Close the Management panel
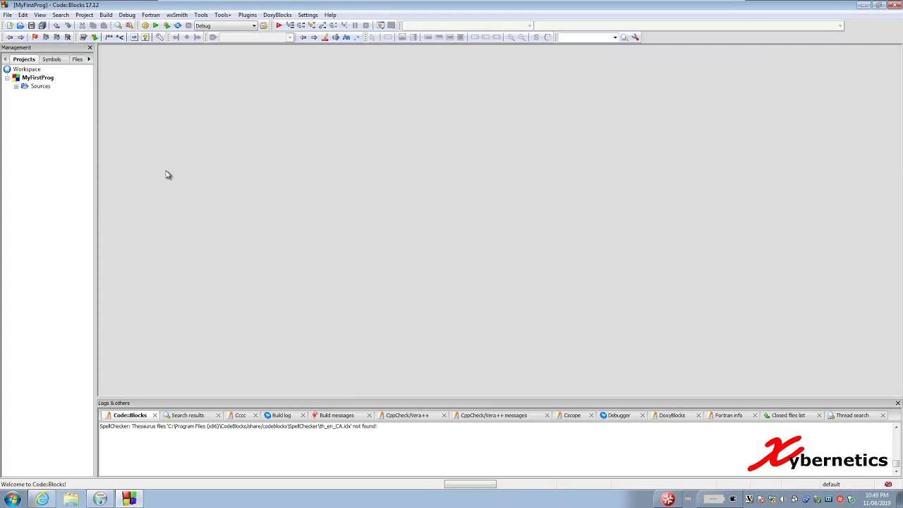The width and height of the screenshot is (903, 508). pyautogui.click(x=90, y=47)
